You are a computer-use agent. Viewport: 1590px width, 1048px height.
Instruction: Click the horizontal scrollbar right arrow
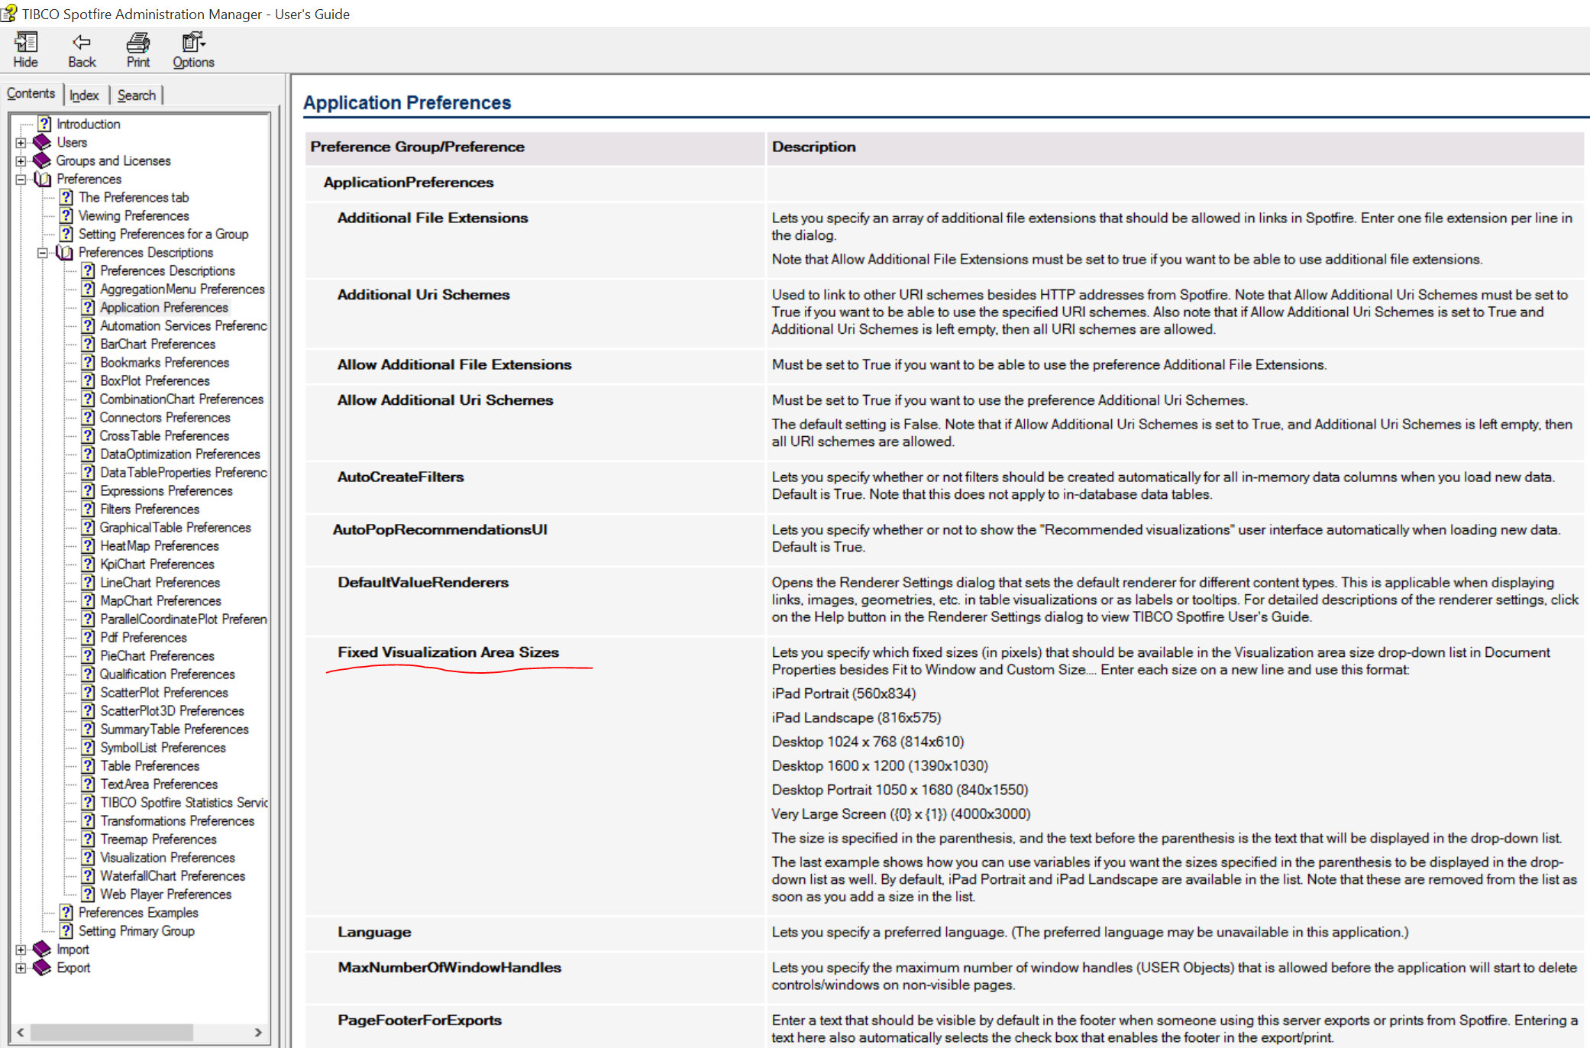pos(258,1032)
